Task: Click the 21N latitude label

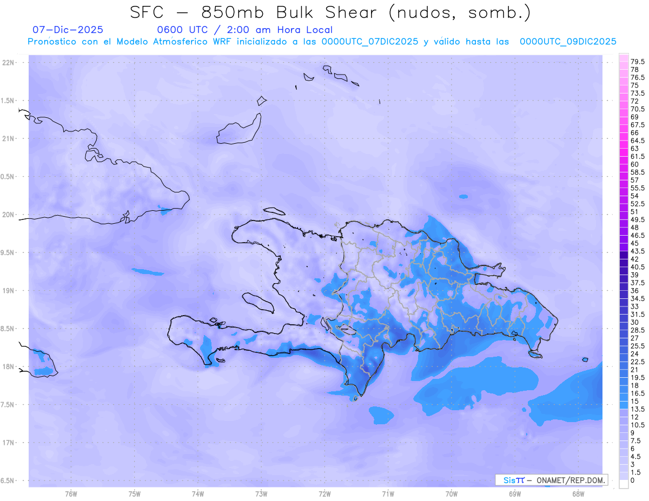Action: pos(9,138)
